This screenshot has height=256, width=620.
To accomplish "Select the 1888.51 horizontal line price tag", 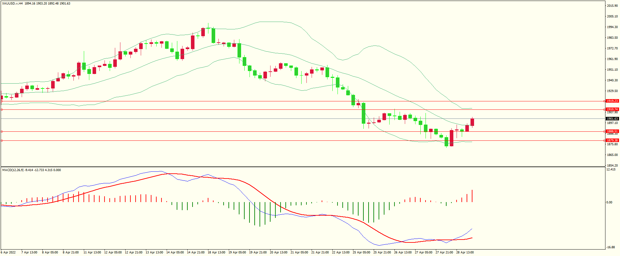I will click(x=612, y=131).
